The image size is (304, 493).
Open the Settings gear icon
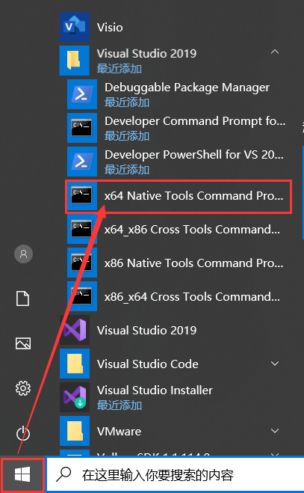point(23,388)
